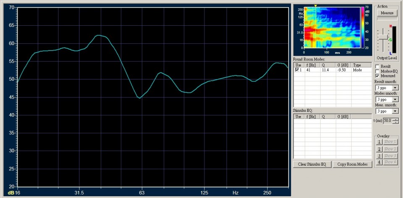Toggle Use checkbox for room mode 1
The height and width of the screenshot is (198, 403).
tap(297, 70)
